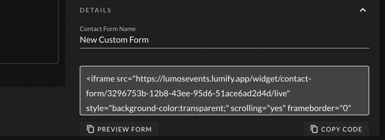This screenshot has height=140, width=385.
Task: Click the copy icon beside Preview Form
Action: [x=90, y=129]
